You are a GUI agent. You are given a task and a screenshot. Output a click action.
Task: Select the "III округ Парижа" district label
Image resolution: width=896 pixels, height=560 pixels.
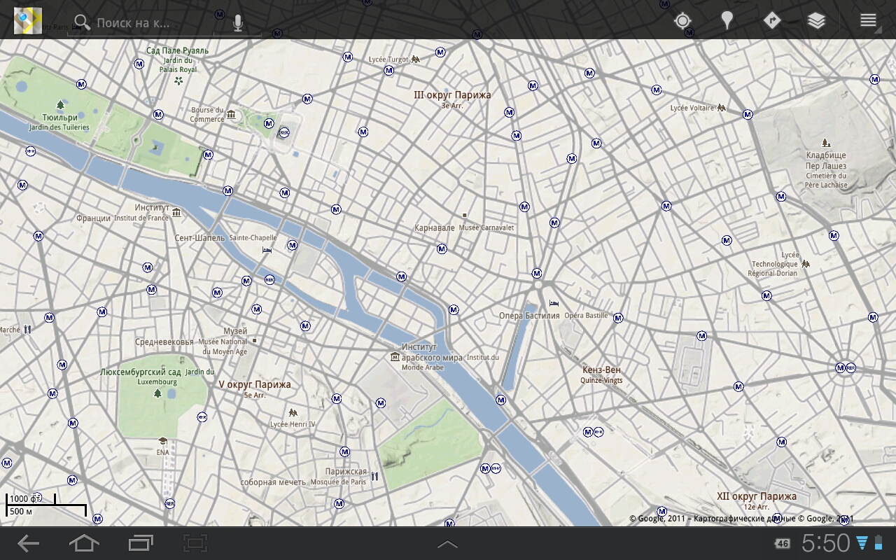(452, 95)
